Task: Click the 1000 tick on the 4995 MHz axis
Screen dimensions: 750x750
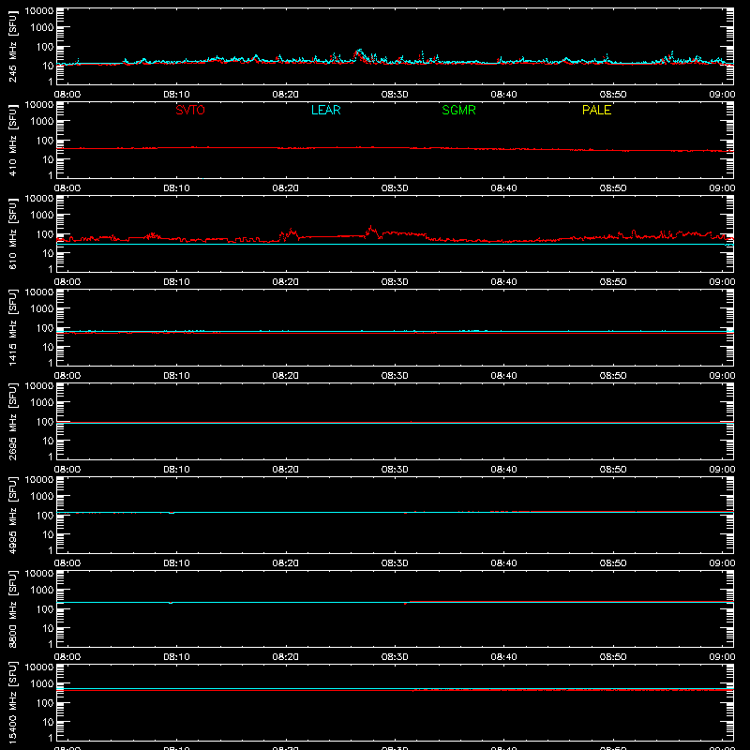Action: pos(42,497)
